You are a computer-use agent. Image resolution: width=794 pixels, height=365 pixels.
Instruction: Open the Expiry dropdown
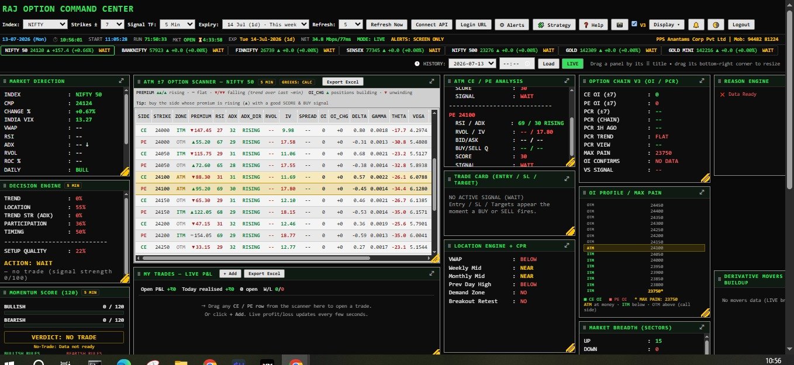click(x=265, y=25)
